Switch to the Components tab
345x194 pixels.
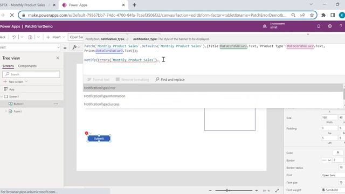tap(27, 66)
